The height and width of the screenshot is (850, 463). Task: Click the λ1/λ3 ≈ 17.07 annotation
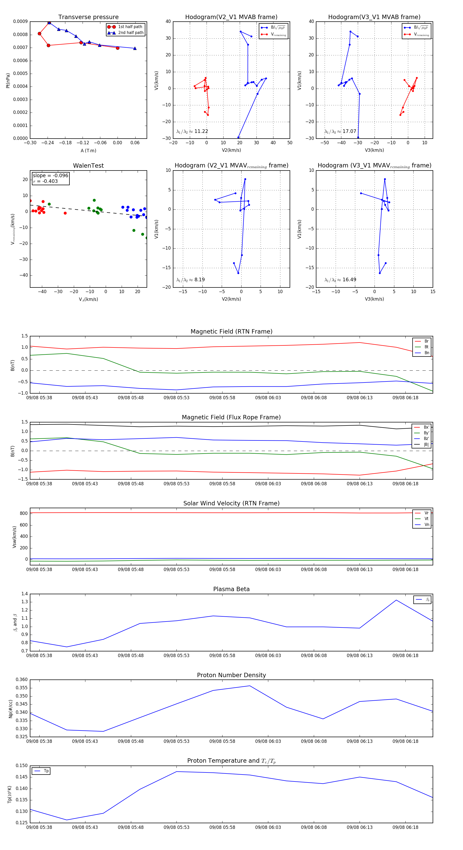[340, 131]
